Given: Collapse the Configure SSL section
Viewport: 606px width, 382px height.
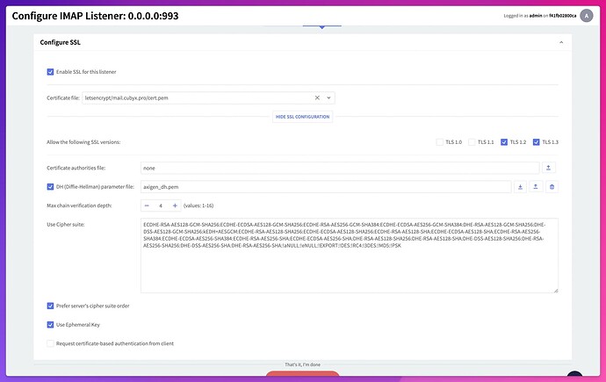Looking at the screenshot, I should 562,41.
